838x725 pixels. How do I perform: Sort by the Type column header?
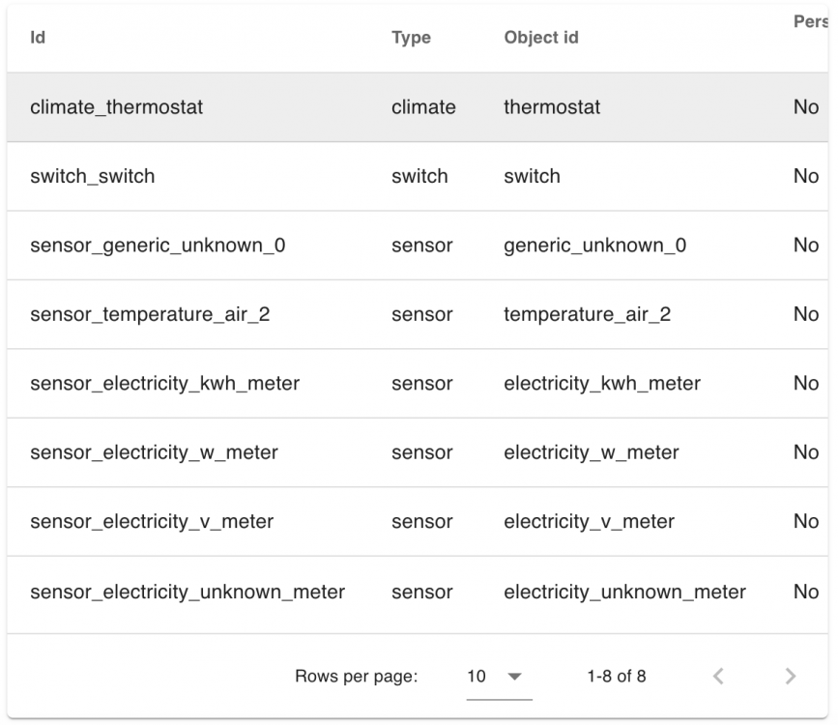(x=411, y=39)
